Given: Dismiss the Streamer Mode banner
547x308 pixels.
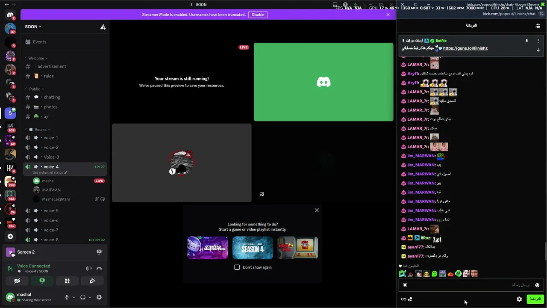Looking at the screenshot, I should tap(388, 15).
